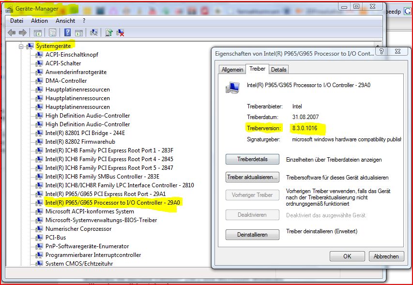Viewport: 413px width, 285px height.
Task: Click the scan for hardware changes toolbar icon
Action: coord(93,32)
